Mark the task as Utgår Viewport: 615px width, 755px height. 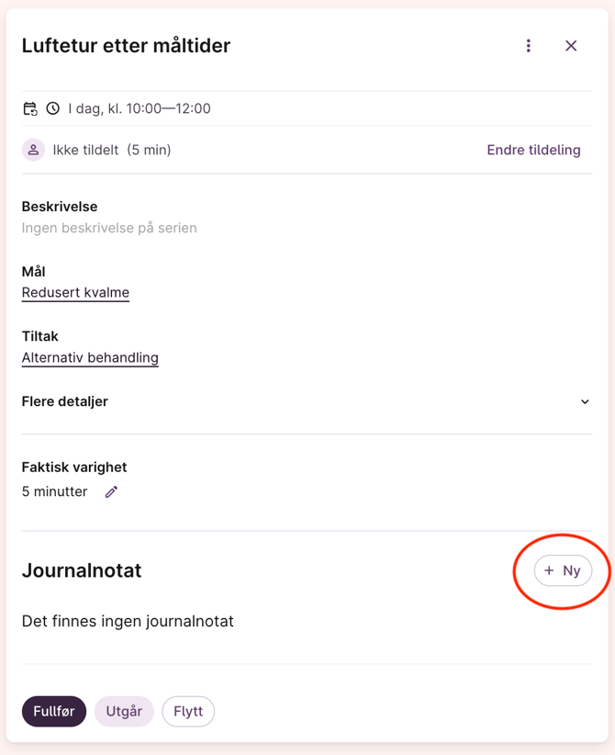(124, 711)
